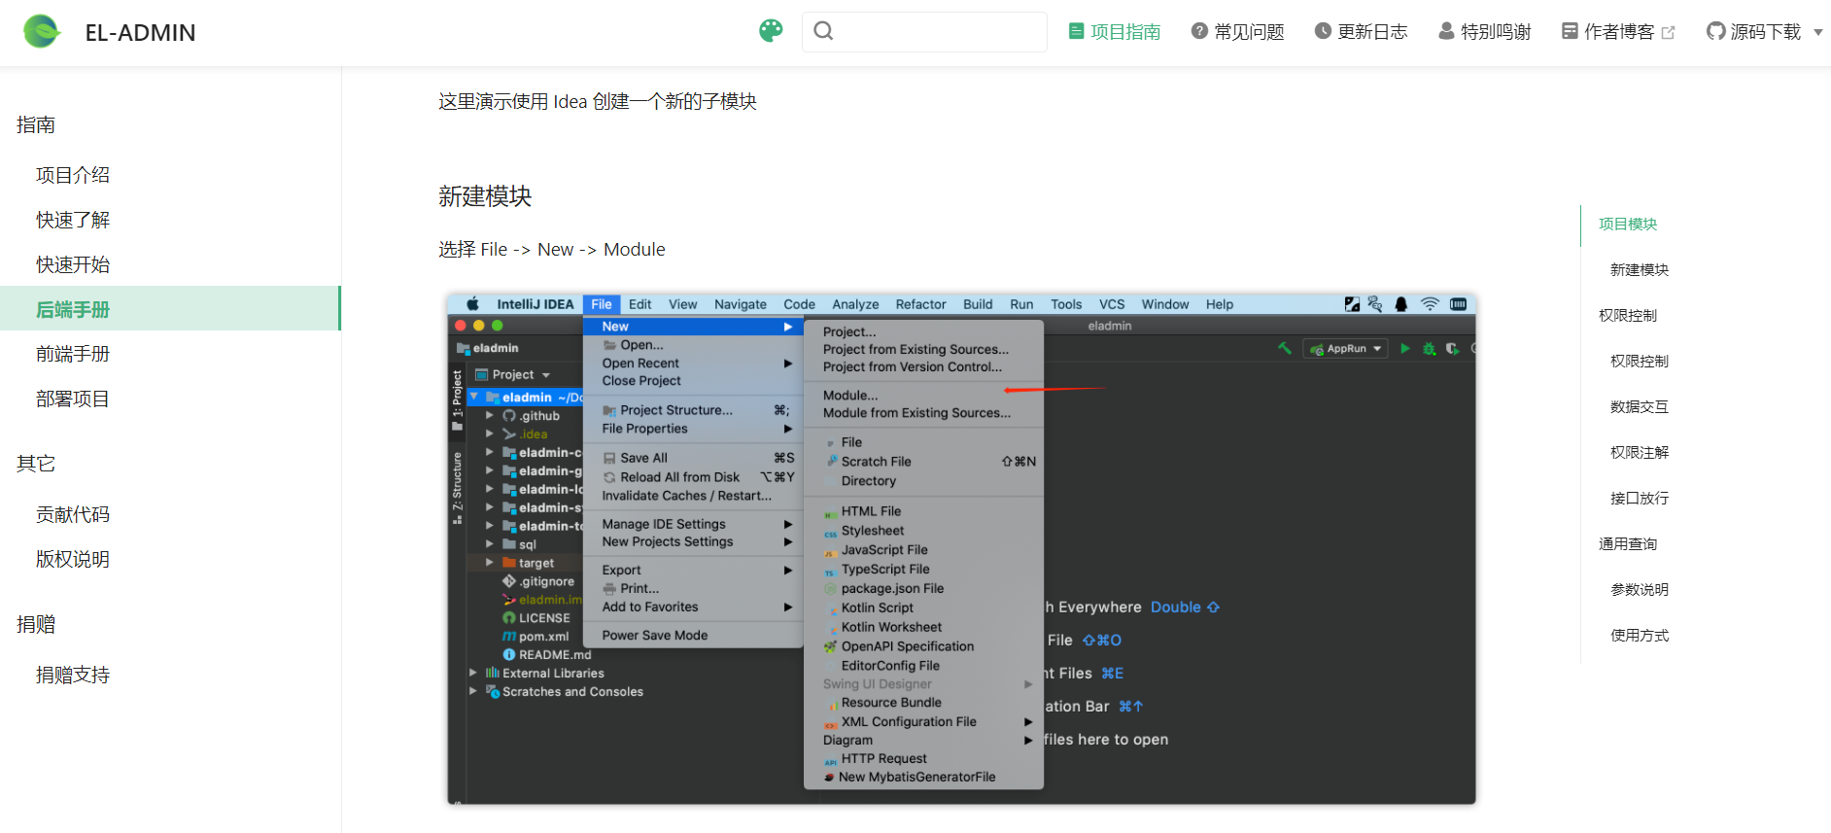1831x833 pixels.
Task: Click the EL-ADMIN green leaf logo
Action: pos(42,32)
